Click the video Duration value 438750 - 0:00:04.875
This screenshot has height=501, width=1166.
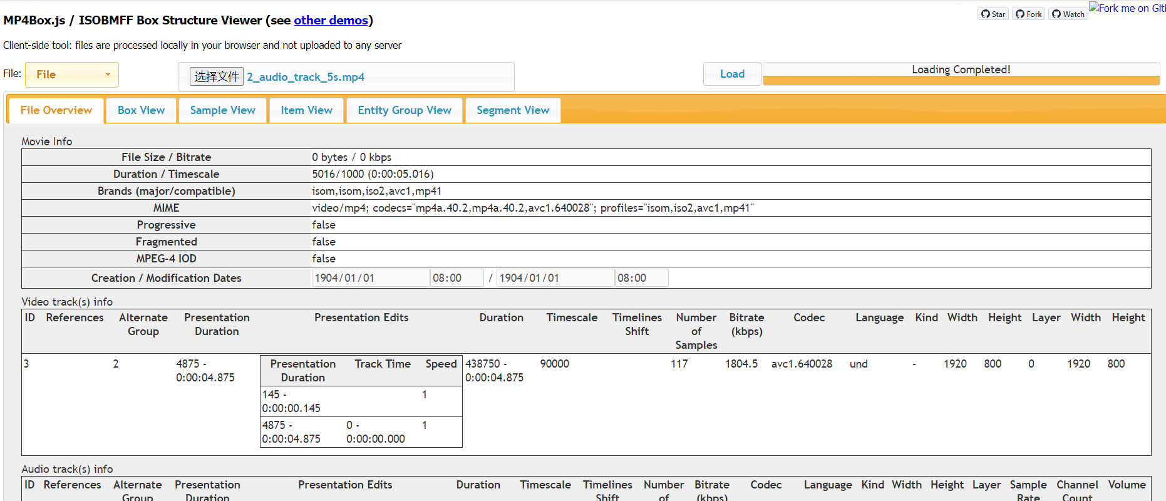pos(495,371)
